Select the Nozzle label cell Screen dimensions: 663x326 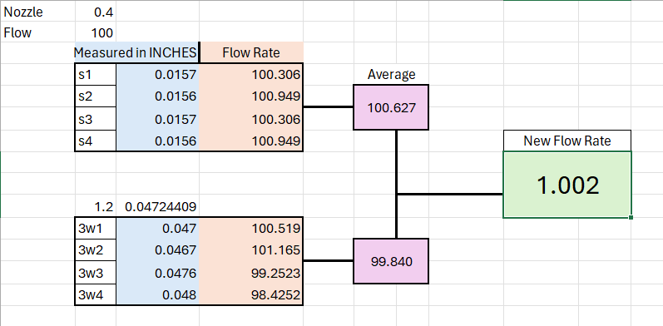pyautogui.click(x=38, y=12)
